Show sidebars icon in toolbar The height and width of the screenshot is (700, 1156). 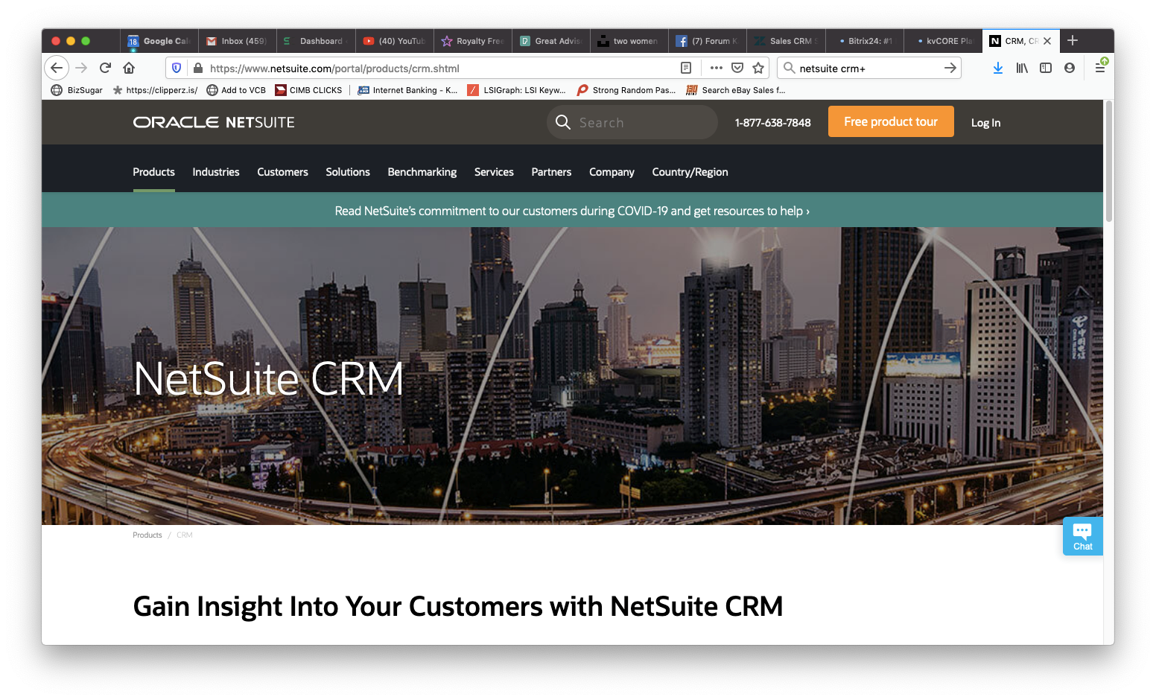tap(1046, 68)
